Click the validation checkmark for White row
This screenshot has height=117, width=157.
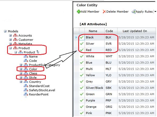click(x=82, y=56)
